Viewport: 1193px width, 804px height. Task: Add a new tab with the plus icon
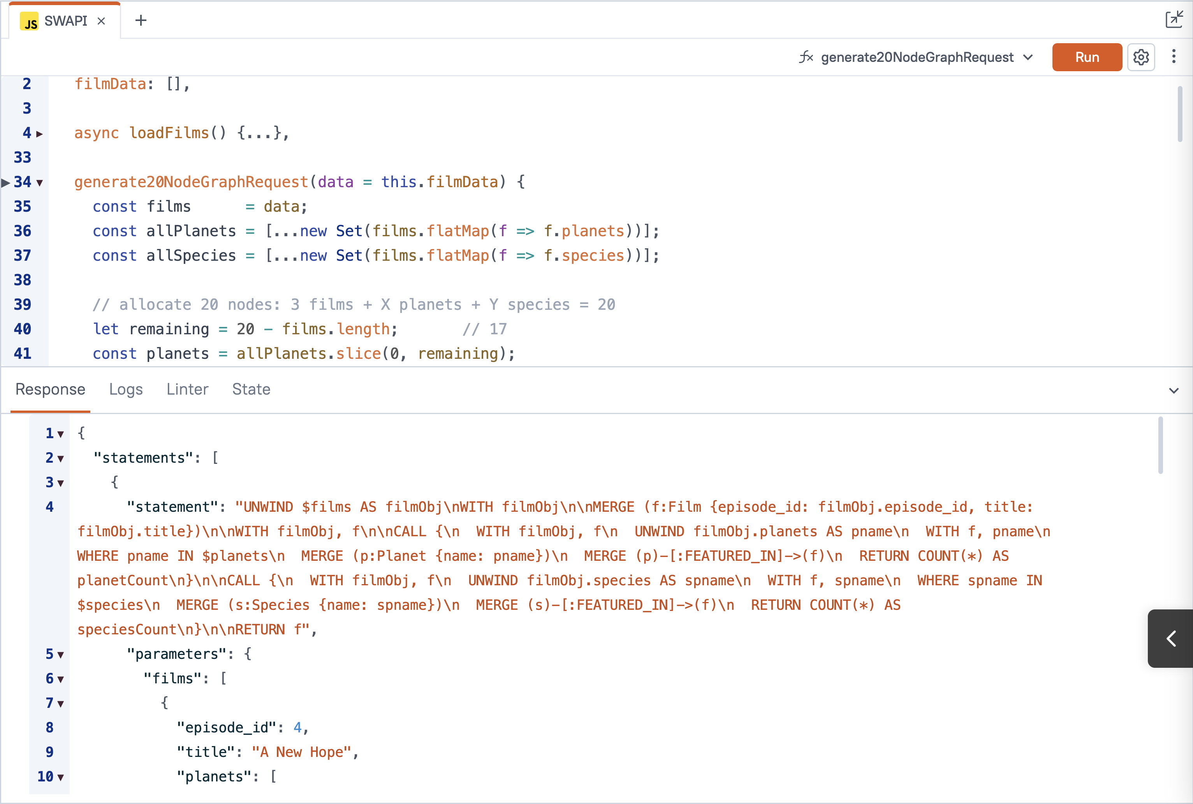(141, 21)
